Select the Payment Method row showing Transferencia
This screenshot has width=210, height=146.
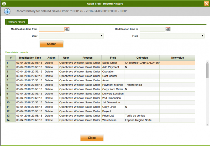point(113,85)
